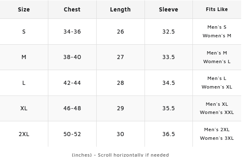242x157 pixels.
Task: Click Men's L Women's XL cell
Action: click(217, 83)
